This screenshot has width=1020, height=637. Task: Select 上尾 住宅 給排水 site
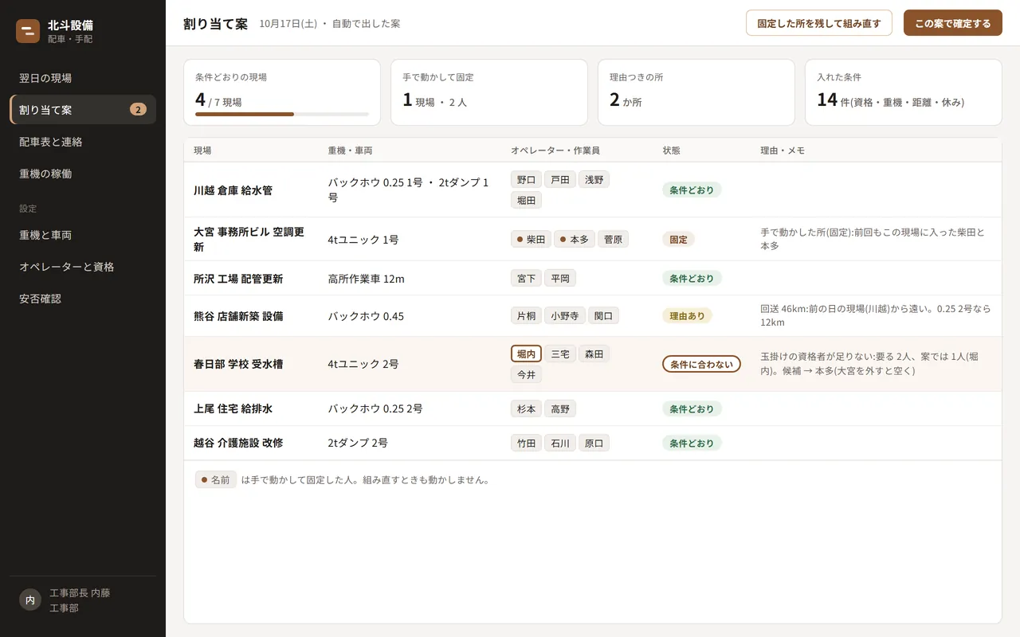point(593,408)
